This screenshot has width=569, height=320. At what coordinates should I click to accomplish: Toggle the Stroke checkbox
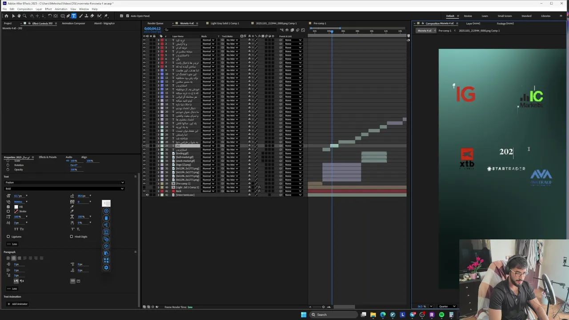[x=8, y=211]
